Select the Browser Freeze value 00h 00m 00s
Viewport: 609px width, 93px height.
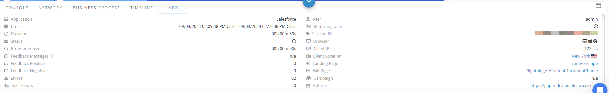pyautogui.click(x=284, y=49)
